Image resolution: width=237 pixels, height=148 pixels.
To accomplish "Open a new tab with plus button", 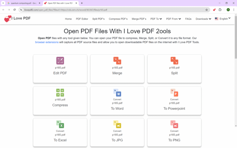I will [x=82, y=3].
